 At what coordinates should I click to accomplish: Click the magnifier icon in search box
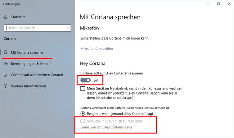[67, 28]
